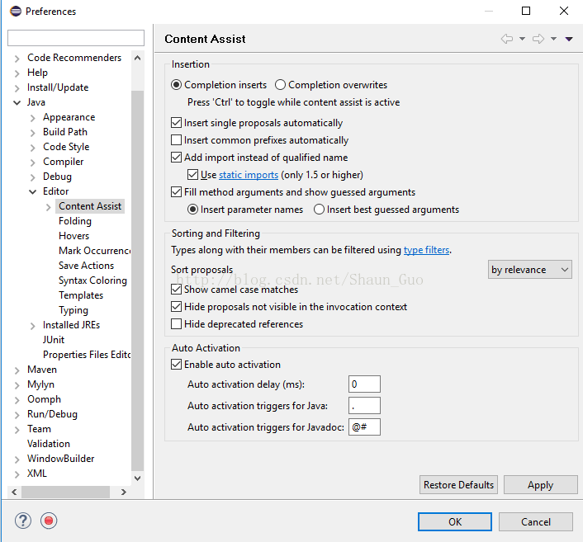Expand the Appearance node under Java
Viewport: 583px width, 542px height.
pyautogui.click(x=33, y=118)
